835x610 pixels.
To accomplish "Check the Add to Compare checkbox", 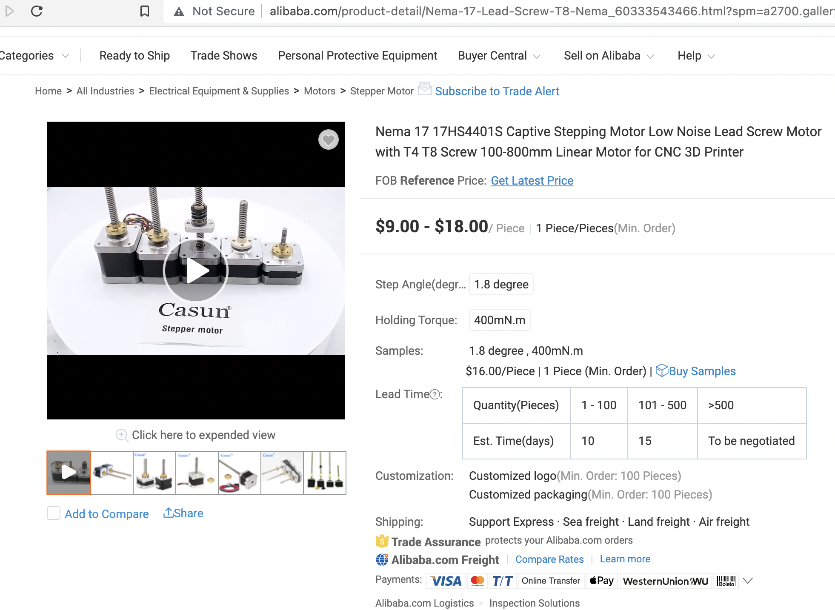I will coord(54,513).
